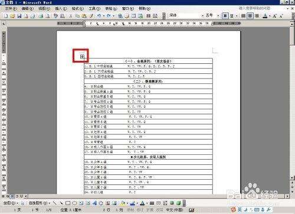The image size is (295, 214).
Task: Open Print Preview from the toolbar
Action: (47, 16)
